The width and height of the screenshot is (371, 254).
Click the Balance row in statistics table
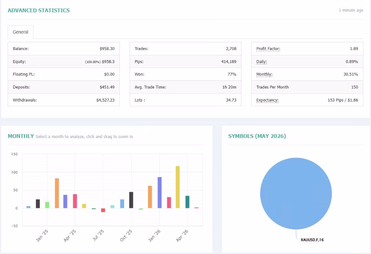(x=64, y=49)
